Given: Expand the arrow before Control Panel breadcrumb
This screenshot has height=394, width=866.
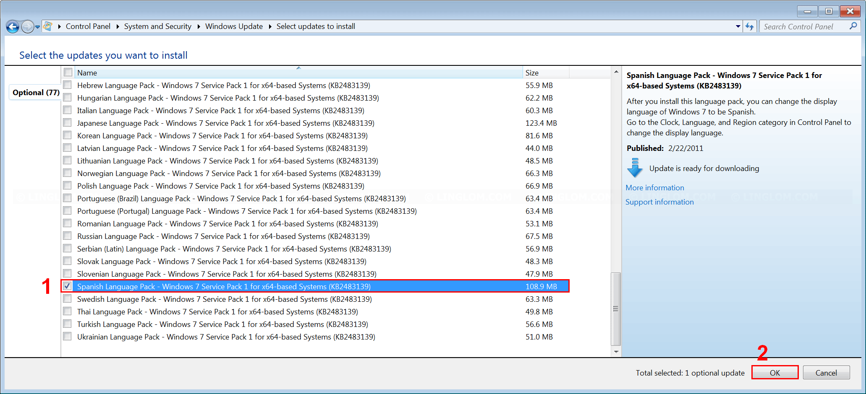Looking at the screenshot, I should (x=60, y=26).
